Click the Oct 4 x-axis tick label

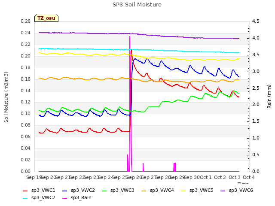(249, 177)
